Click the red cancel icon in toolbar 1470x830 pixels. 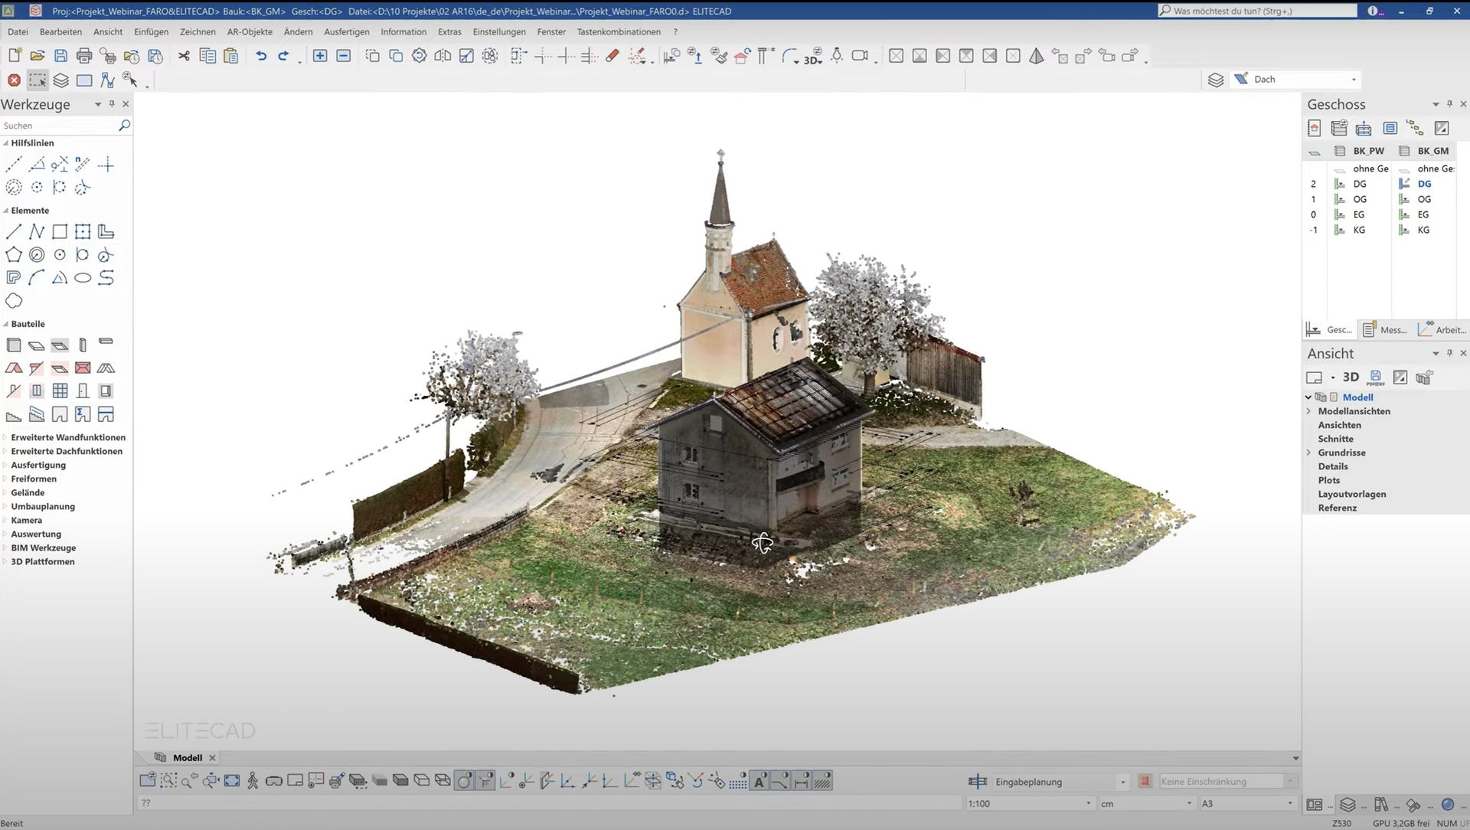(14, 80)
